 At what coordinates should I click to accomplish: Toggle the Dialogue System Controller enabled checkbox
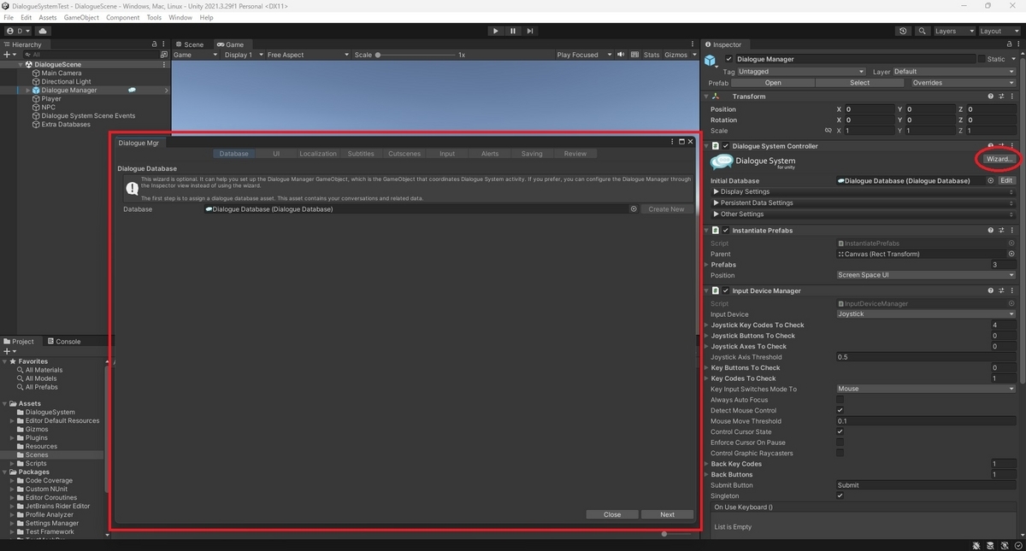(x=726, y=146)
